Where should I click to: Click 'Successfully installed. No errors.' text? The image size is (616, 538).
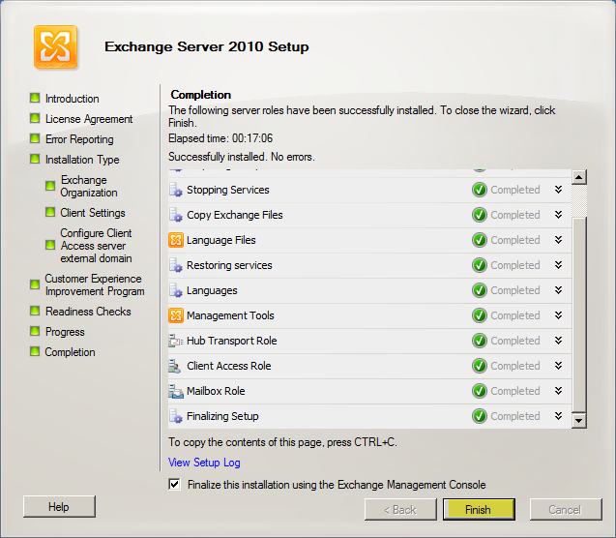(x=241, y=157)
